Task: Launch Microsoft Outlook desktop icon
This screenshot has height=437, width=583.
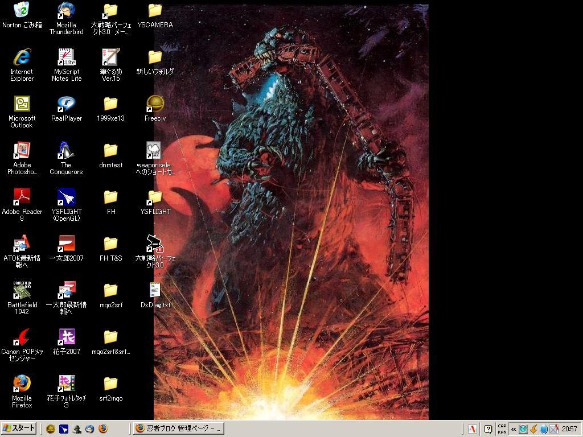Action: (x=22, y=112)
